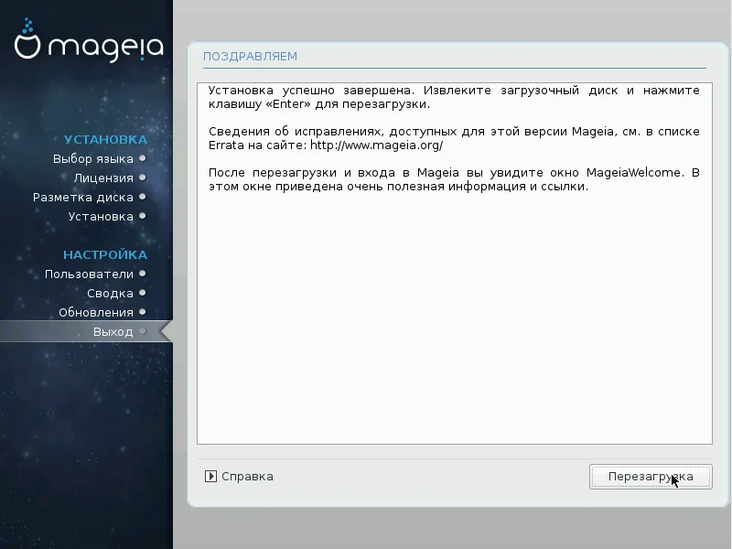
Task: Click the bullet next to Лицензия
Action: tap(143, 178)
